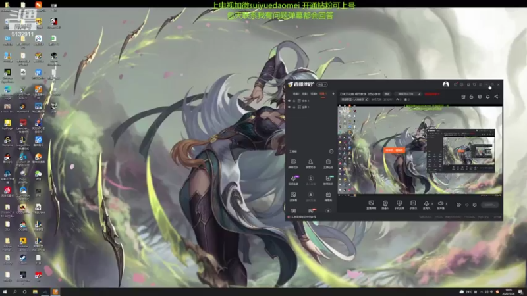527x296 pixels.
Task: Click the lock icon in header toolbar
Action: pos(471,97)
